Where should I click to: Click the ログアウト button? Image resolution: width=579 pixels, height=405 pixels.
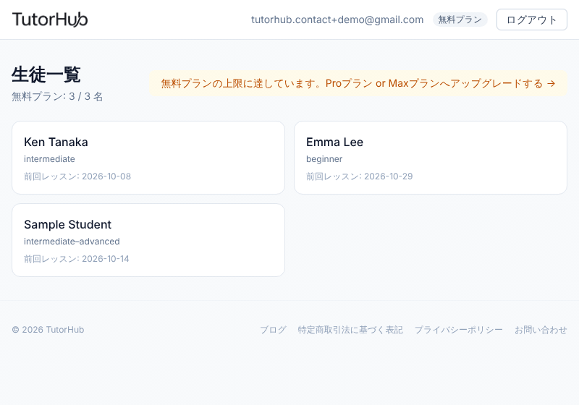click(x=531, y=20)
